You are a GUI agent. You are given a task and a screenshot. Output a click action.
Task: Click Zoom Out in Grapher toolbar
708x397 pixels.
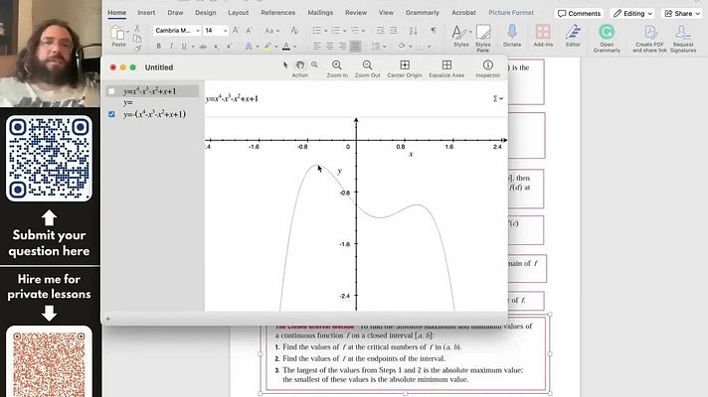click(368, 68)
